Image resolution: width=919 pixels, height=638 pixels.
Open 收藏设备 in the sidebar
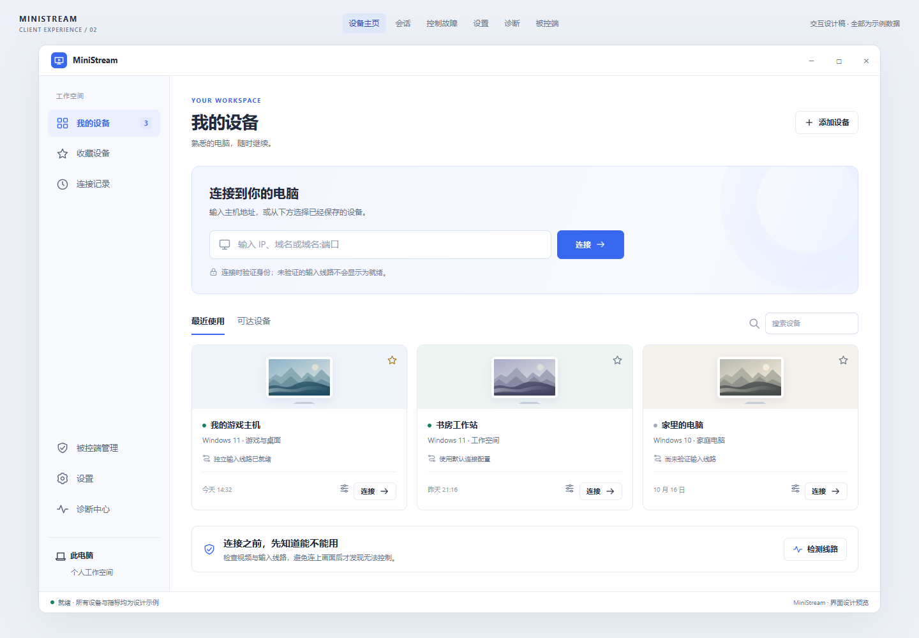tap(104, 154)
